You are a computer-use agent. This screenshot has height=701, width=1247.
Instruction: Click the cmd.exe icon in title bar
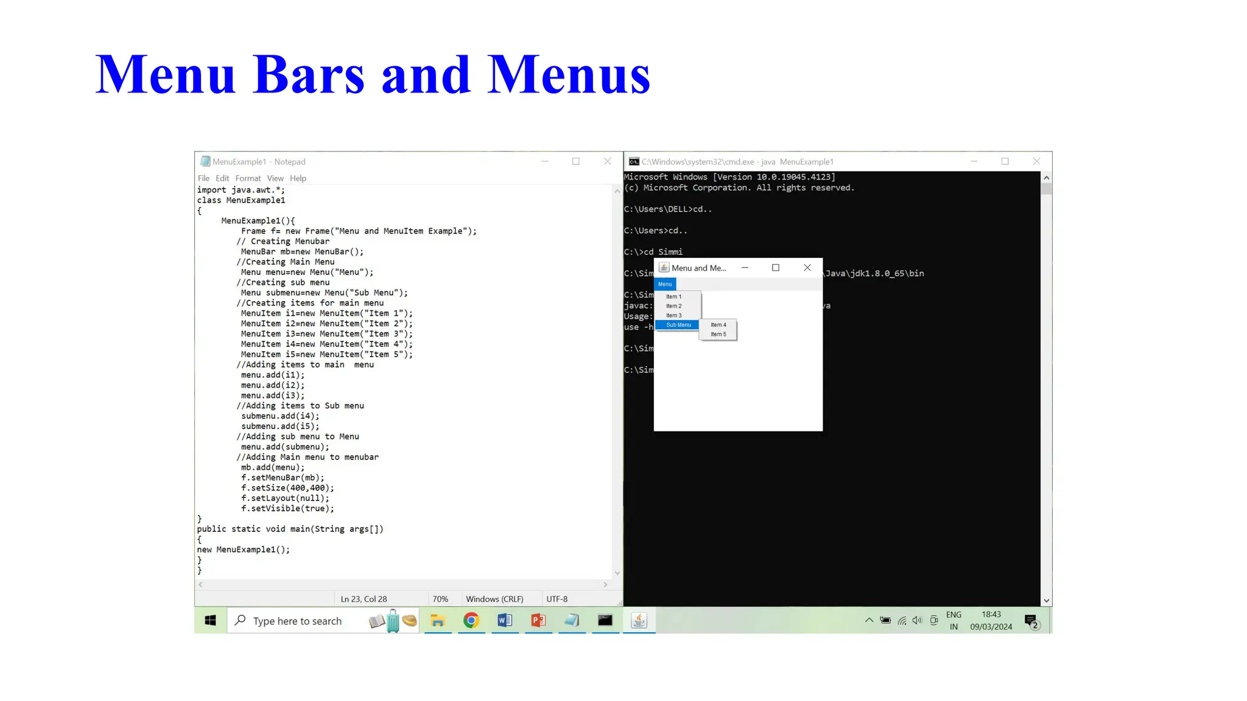tap(634, 161)
